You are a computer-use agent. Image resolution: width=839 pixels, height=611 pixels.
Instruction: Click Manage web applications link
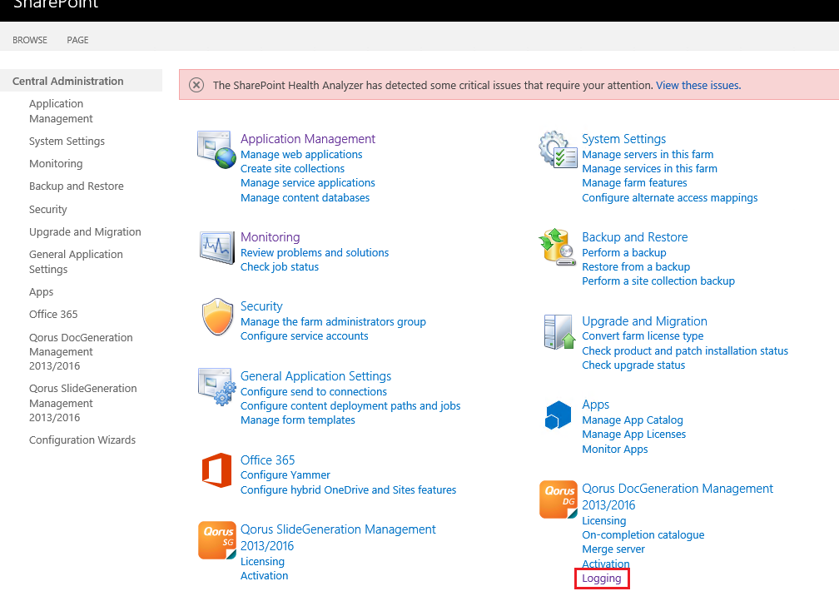(x=301, y=154)
